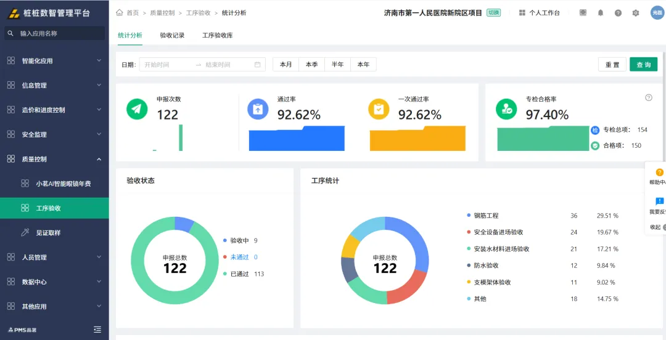Click the 帮助中心 orange question icon

tap(660, 172)
